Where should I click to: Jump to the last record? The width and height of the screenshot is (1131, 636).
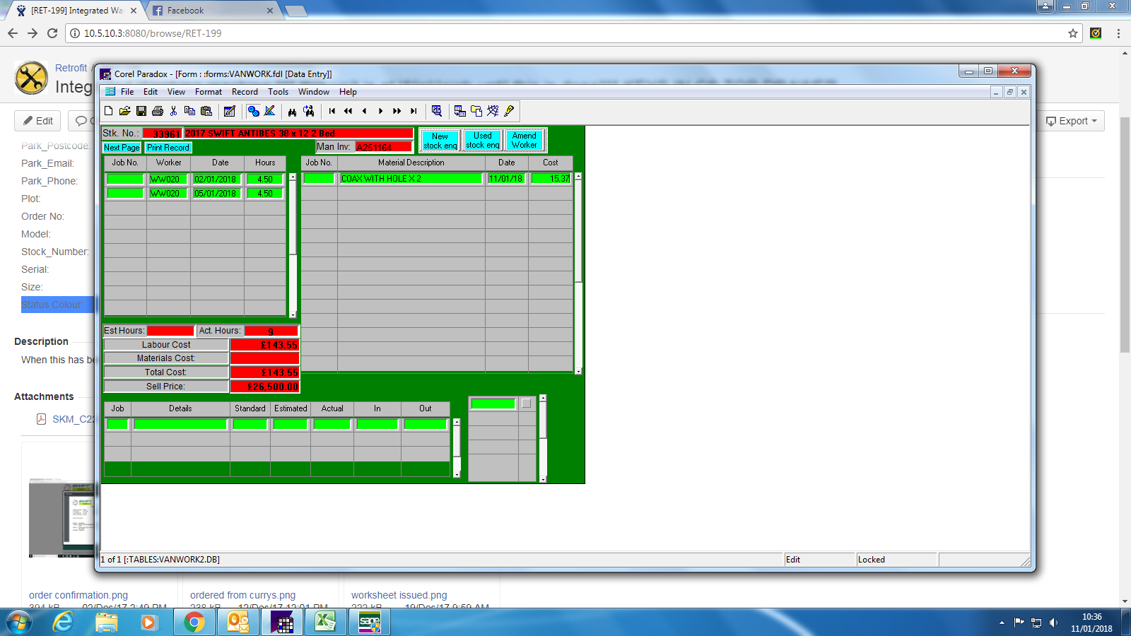tap(414, 111)
